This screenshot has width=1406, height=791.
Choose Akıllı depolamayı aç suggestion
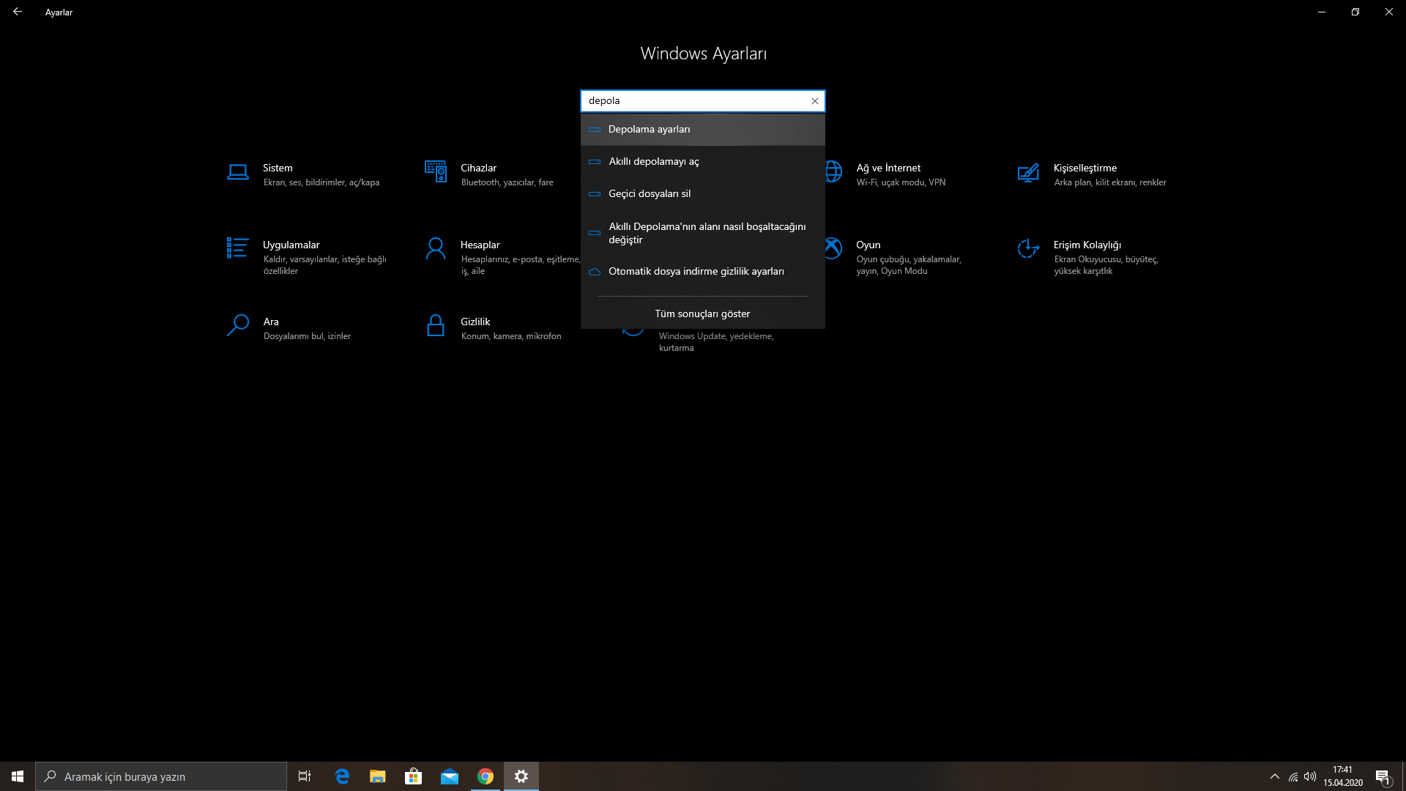click(x=653, y=162)
